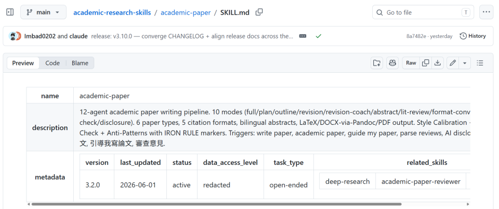Select the 'last_updated' column header
The image size is (499, 209).
[140, 162]
